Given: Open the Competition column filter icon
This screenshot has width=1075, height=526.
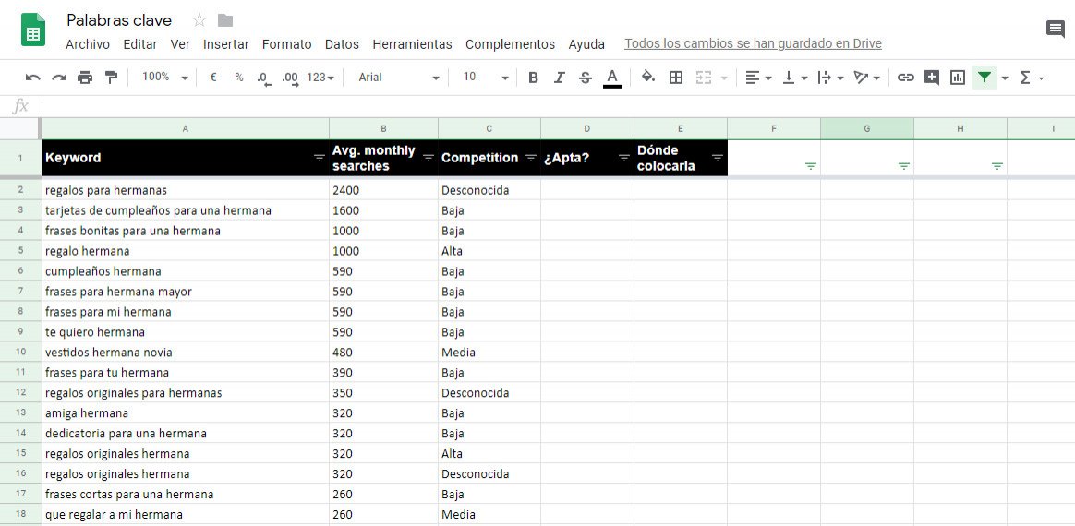Looking at the screenshot, I should tap(531, 158).
